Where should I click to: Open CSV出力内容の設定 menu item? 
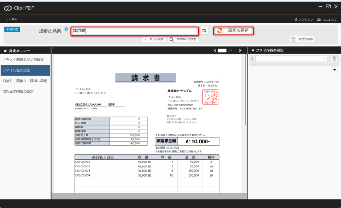point(18,92)
